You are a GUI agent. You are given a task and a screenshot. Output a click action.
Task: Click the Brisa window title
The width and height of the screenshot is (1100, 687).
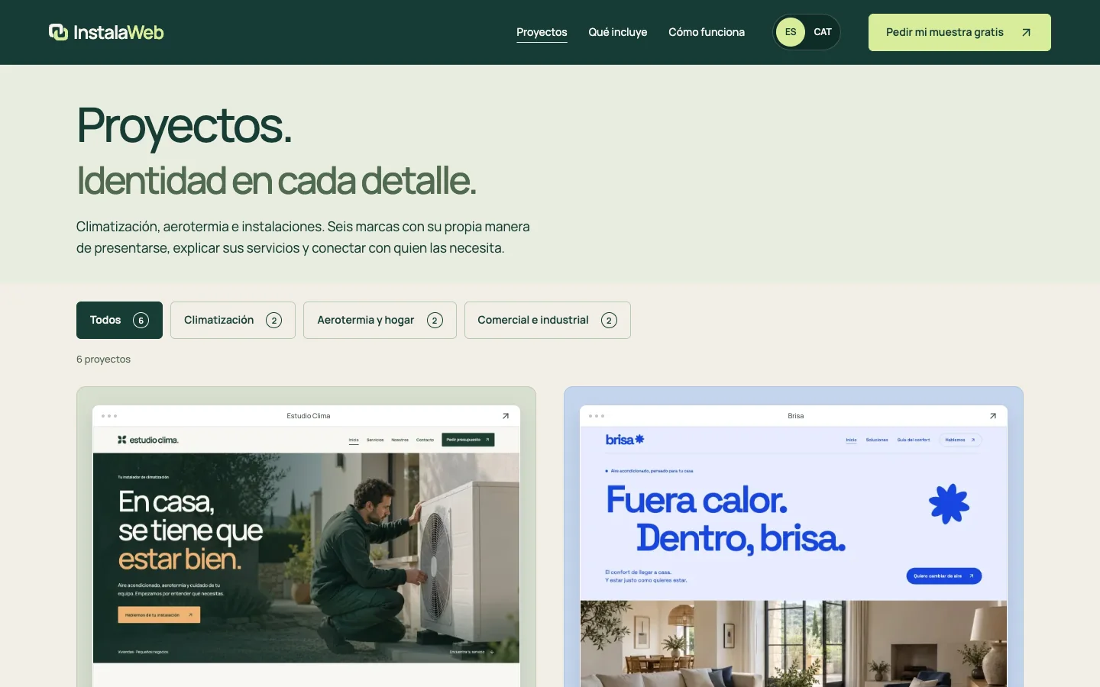tap(796, 416)
